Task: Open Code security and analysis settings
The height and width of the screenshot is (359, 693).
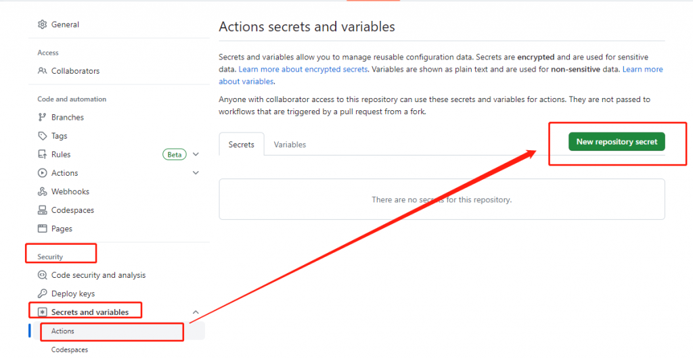Action: pyautogui.click(x=98, y=275)
